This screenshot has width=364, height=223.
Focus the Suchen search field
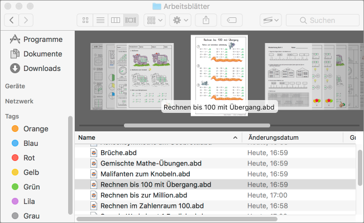click(323, 20)
